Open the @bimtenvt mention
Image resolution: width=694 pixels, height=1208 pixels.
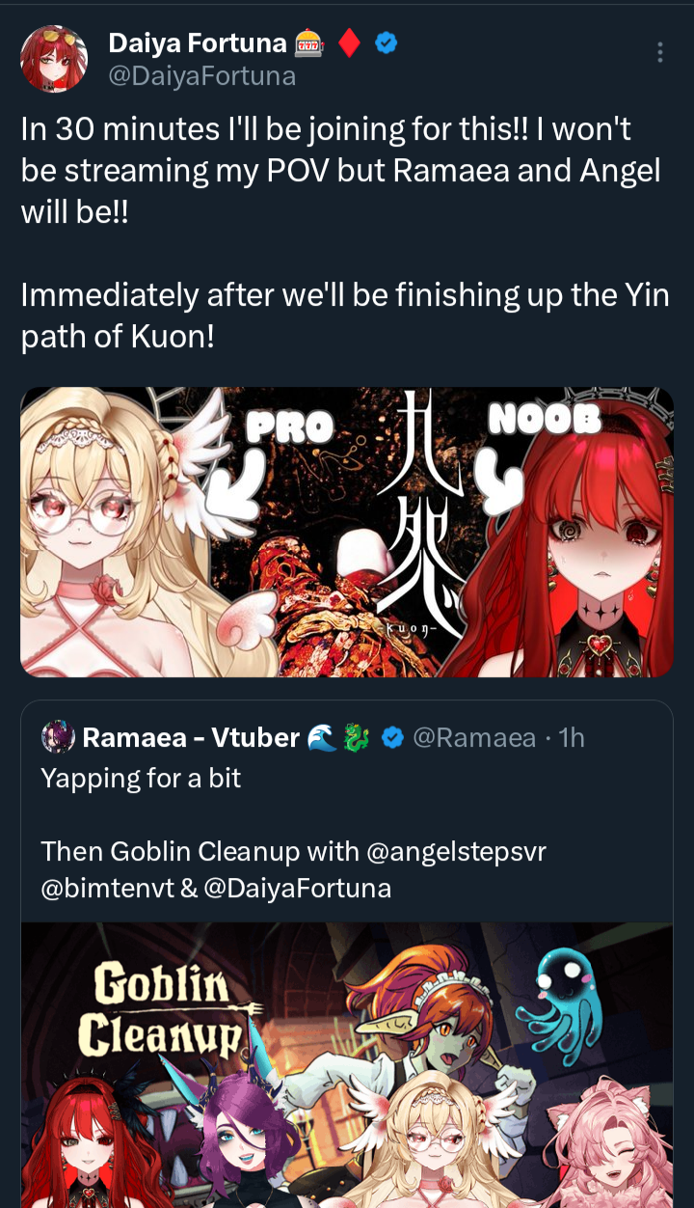click(x=107, y=889)
